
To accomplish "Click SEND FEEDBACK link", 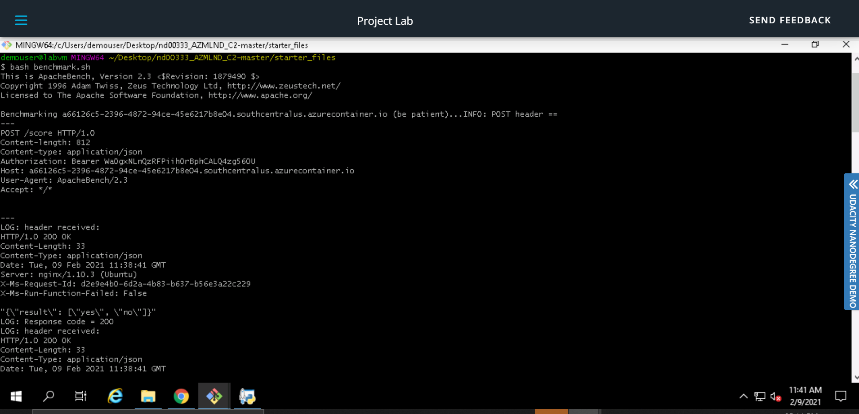I will 790,20.
